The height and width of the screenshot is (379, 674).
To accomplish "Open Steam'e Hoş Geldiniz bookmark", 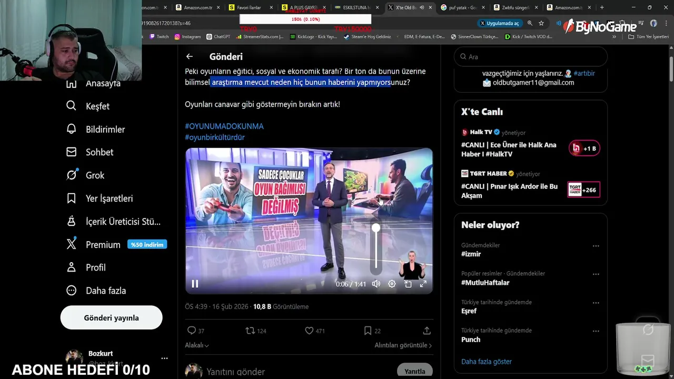I will [x=367, y=37].
